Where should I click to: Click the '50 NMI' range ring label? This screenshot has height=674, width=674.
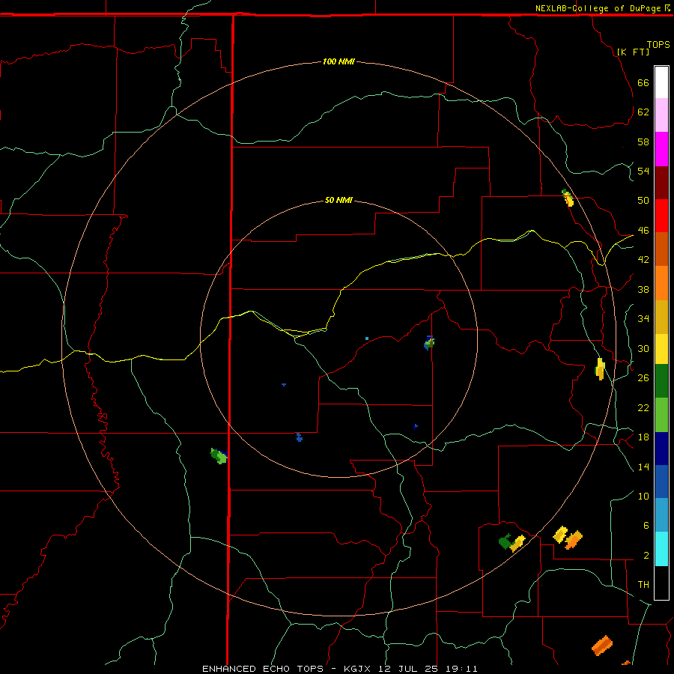(338, 200)
